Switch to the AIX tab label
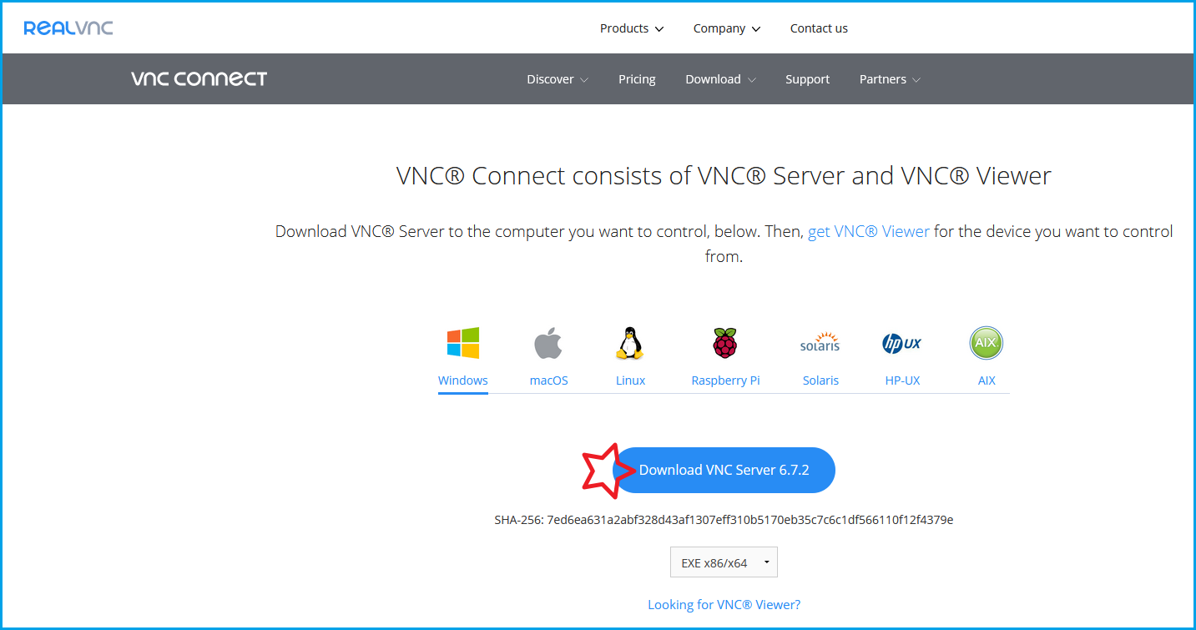The width and height of the screenshot is (1196, 630). (987, 381)
